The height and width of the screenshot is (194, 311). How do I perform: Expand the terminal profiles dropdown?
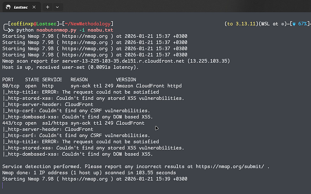click(x=57, y=7)
